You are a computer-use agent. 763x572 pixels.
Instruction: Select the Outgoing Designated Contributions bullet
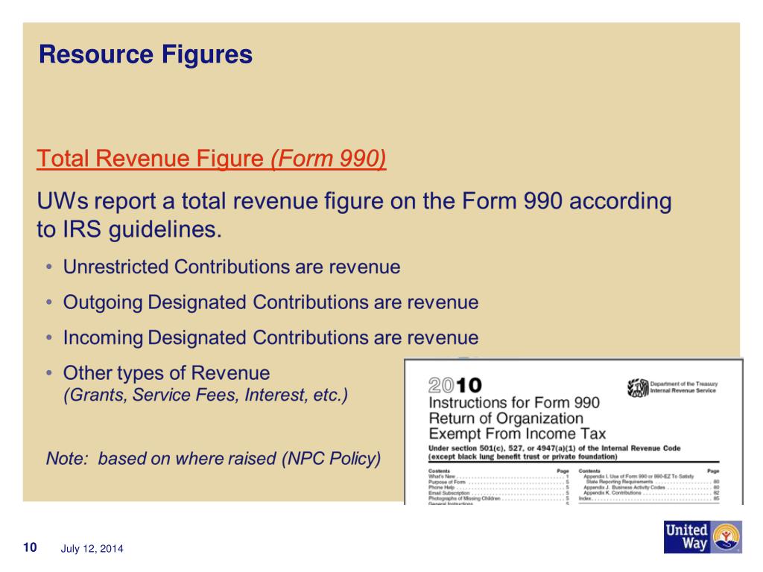coord(270,302)
